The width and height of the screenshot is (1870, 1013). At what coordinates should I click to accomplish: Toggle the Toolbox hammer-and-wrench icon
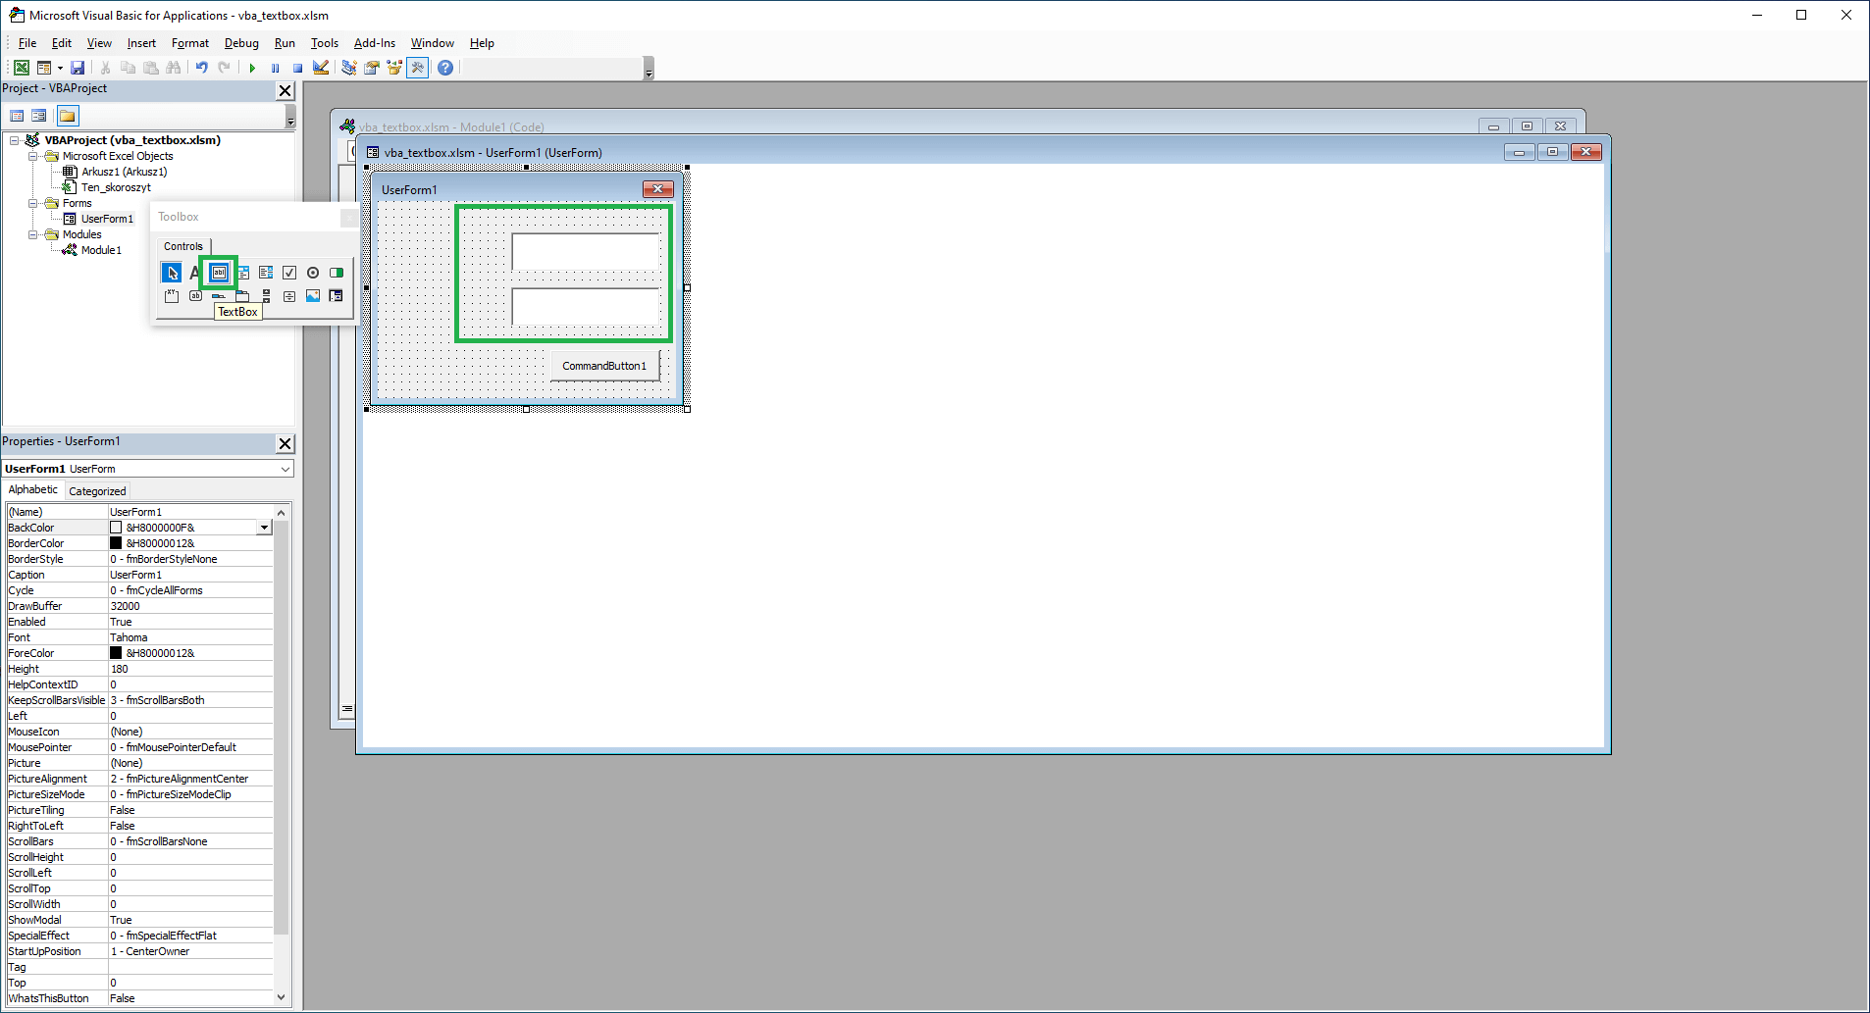click(418, 68)
